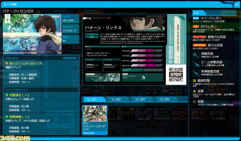This screenshot has width=241, height=141.
Task: Click the yellow double-chevron pursuit icon
Action: [x=194, y=91]
